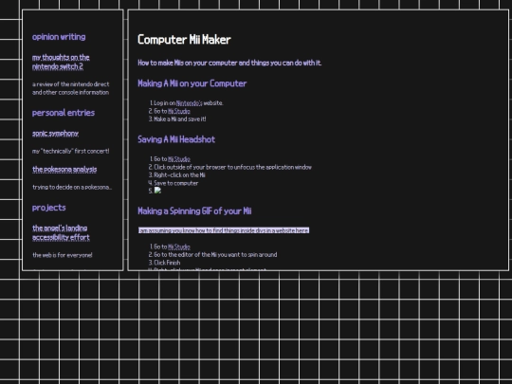The height and width of the screenshot is (384, 512).
Task: Open Mii Studio link under Making A Mii
Action: [x=179, y=111]
